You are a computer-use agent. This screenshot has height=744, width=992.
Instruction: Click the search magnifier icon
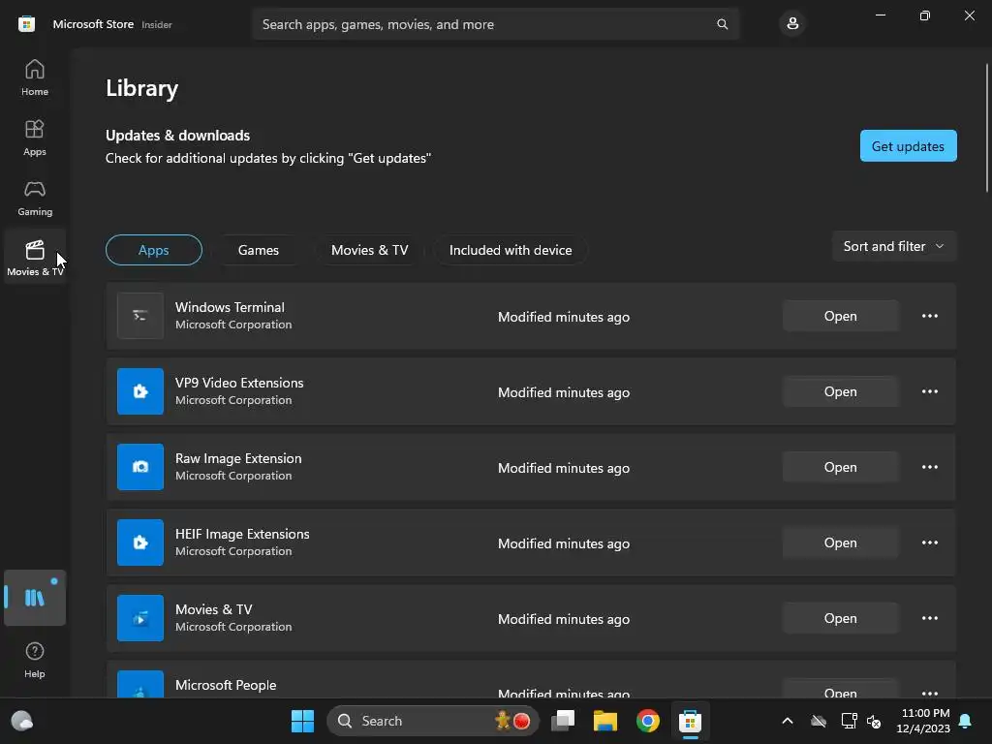(722, 24)
